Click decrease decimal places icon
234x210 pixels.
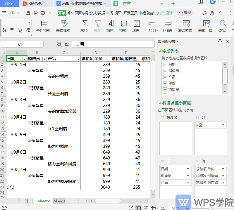(27, 30)
